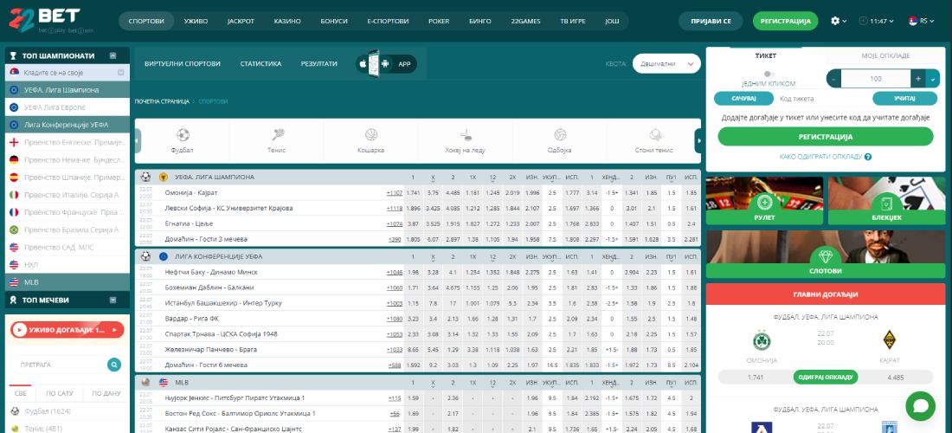
Task: Open КАЗИНО main menu item
Action: click(287, 22)
